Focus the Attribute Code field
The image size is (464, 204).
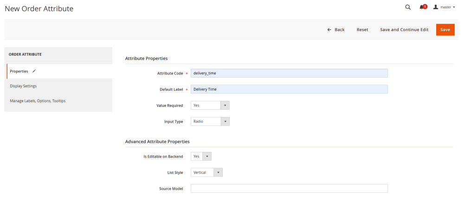289,73
